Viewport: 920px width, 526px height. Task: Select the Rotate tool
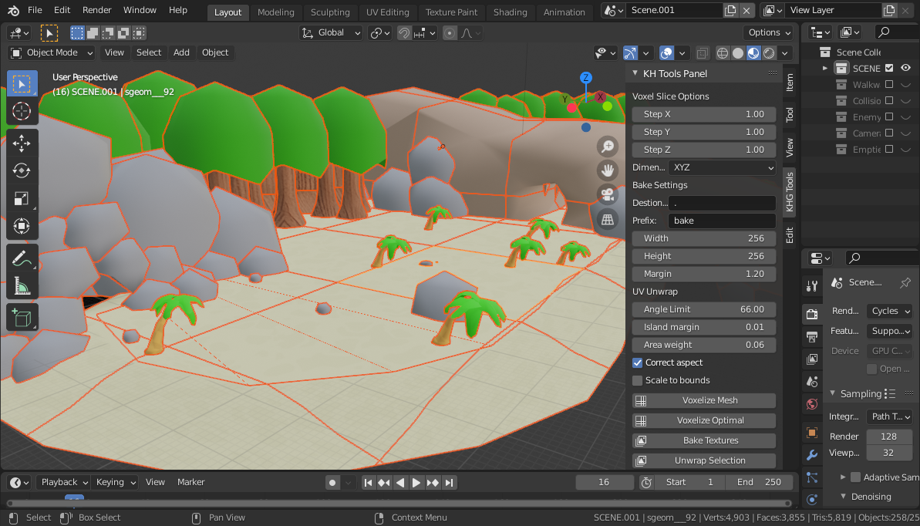coord(22,170)
